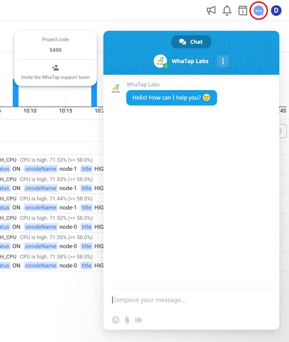Image resolution: width=289 pixels, height=342 pixels.
Task: Click the alert text CPU is high. 71.52%
Action: click(56, 218)
